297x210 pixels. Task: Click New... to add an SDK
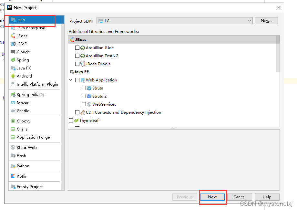266,21
